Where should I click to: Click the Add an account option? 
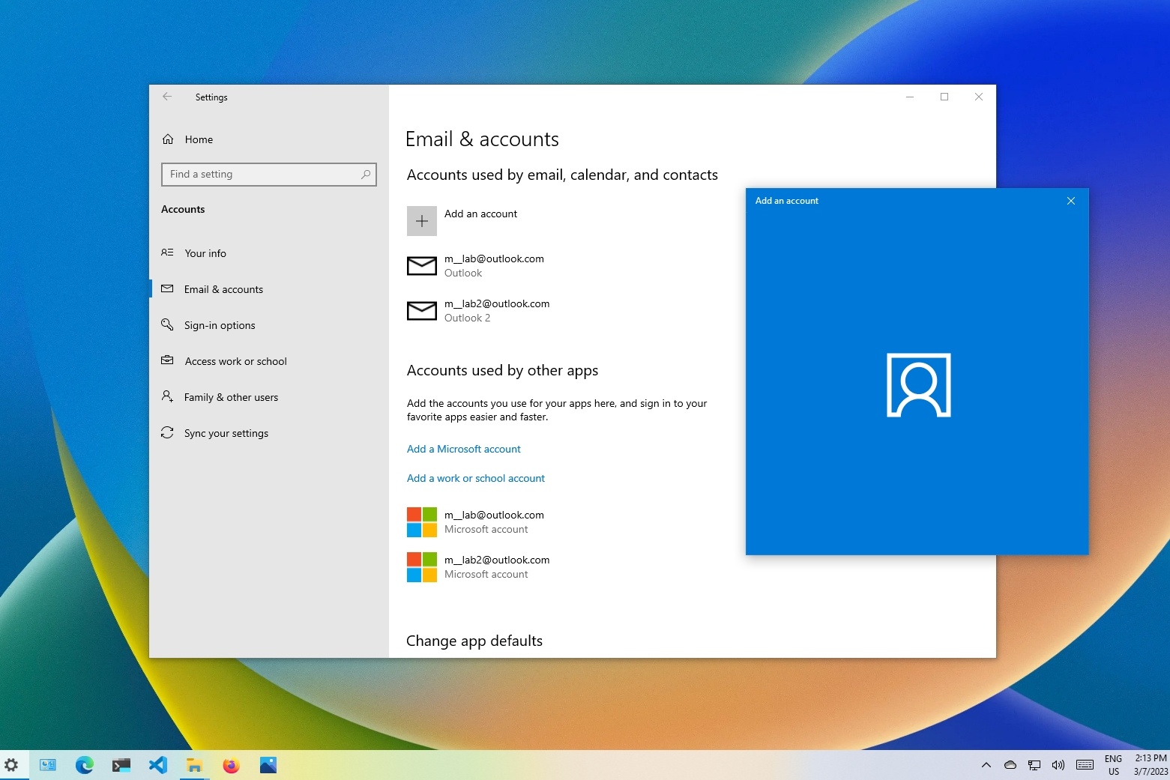[480, 214]
